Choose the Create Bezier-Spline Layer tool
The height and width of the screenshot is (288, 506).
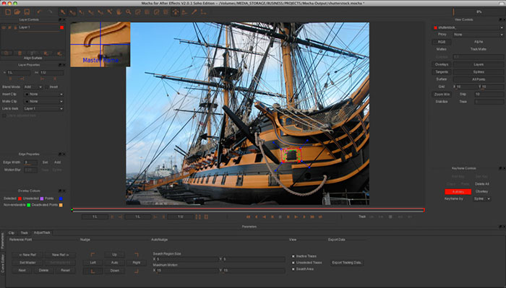157,12
